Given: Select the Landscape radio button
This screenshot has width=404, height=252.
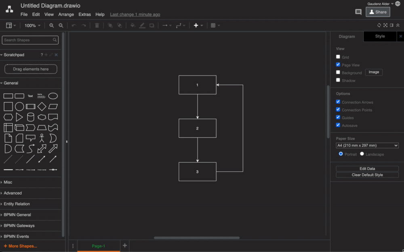Looking at the screenshot, I should point(362,153).
